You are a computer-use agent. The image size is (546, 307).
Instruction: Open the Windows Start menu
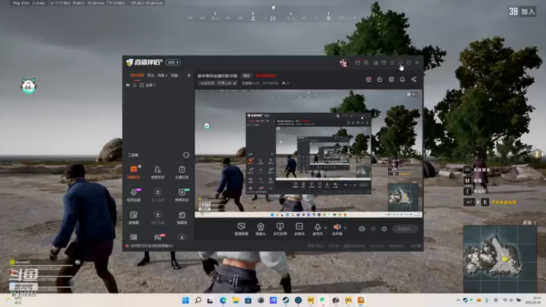coord(186,300)
